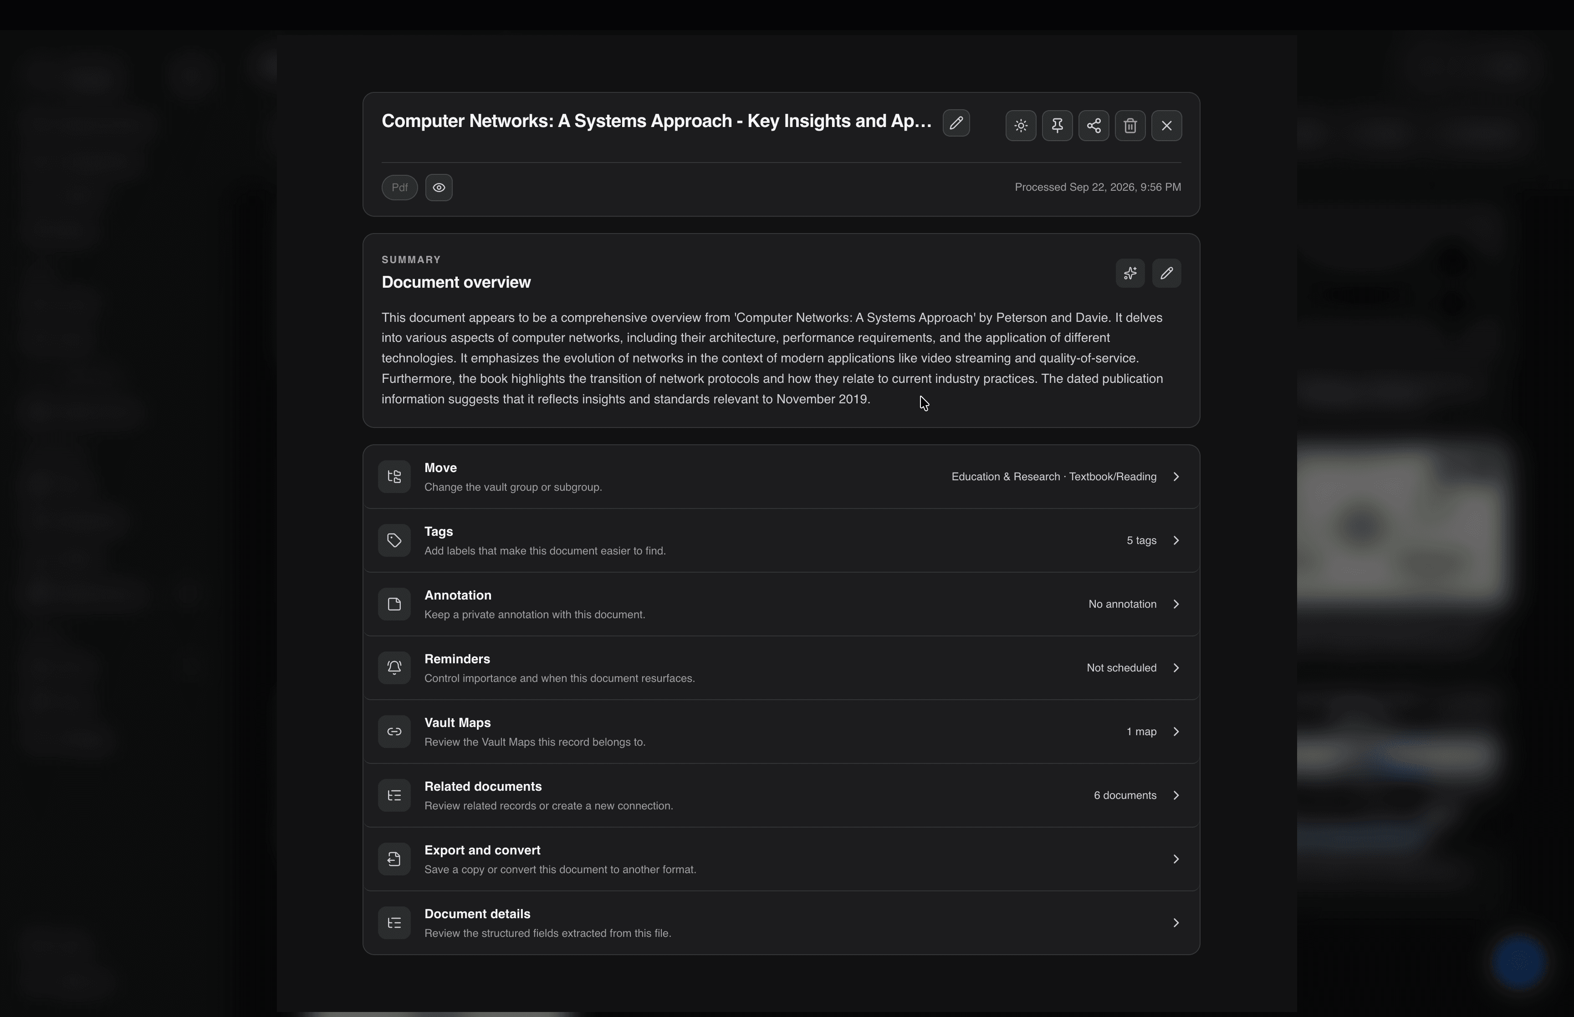The height and width of the screenshot is (1017, 1574).
Task: Select Education & Research · Textbook/Reading value
Action: [1053, 477]
